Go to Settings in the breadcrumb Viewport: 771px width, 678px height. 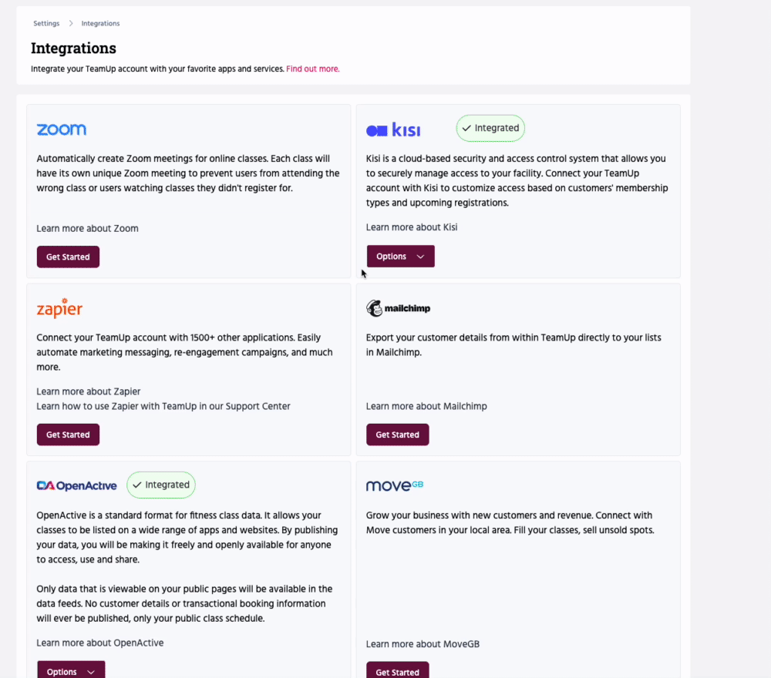[46, 24]
